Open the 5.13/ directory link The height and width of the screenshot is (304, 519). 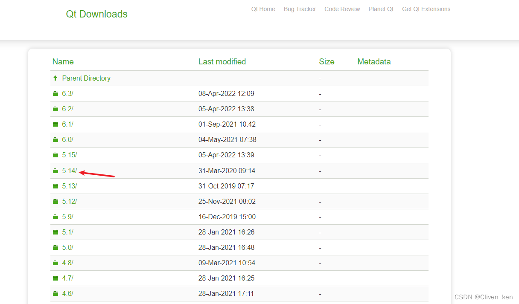tap(70, 186)
